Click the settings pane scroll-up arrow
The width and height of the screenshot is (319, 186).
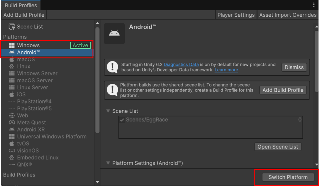317,27
